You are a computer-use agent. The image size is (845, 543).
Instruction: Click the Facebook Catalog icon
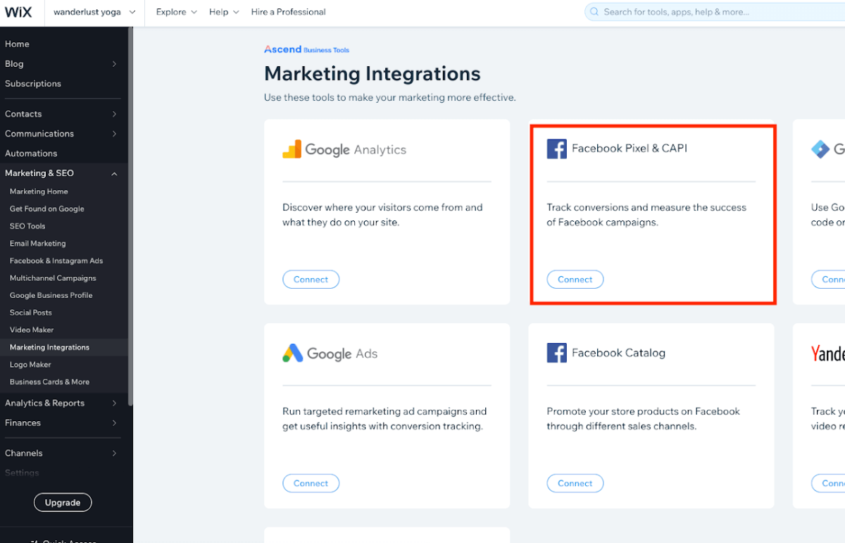click(557, 352)
